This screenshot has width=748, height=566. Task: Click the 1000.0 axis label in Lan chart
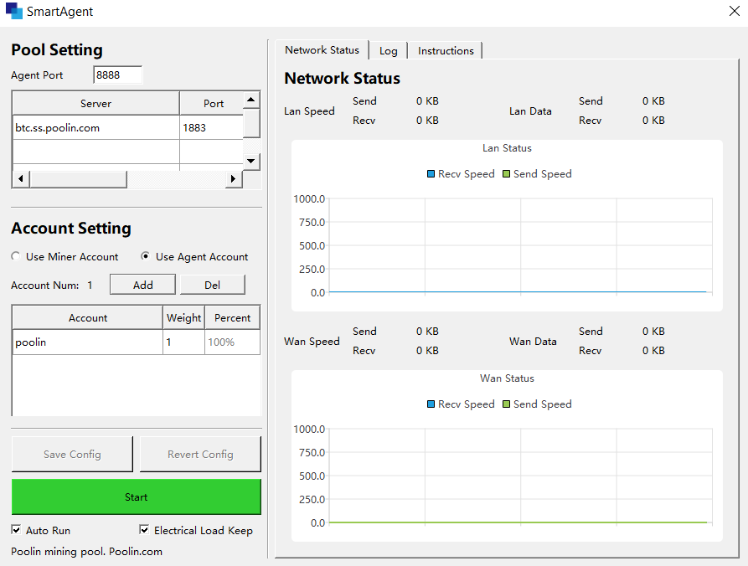coord(309,198)
